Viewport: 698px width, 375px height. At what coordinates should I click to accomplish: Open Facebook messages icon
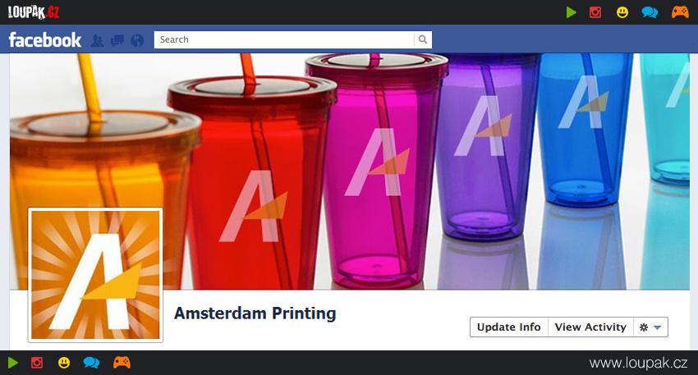coord(117,40)
